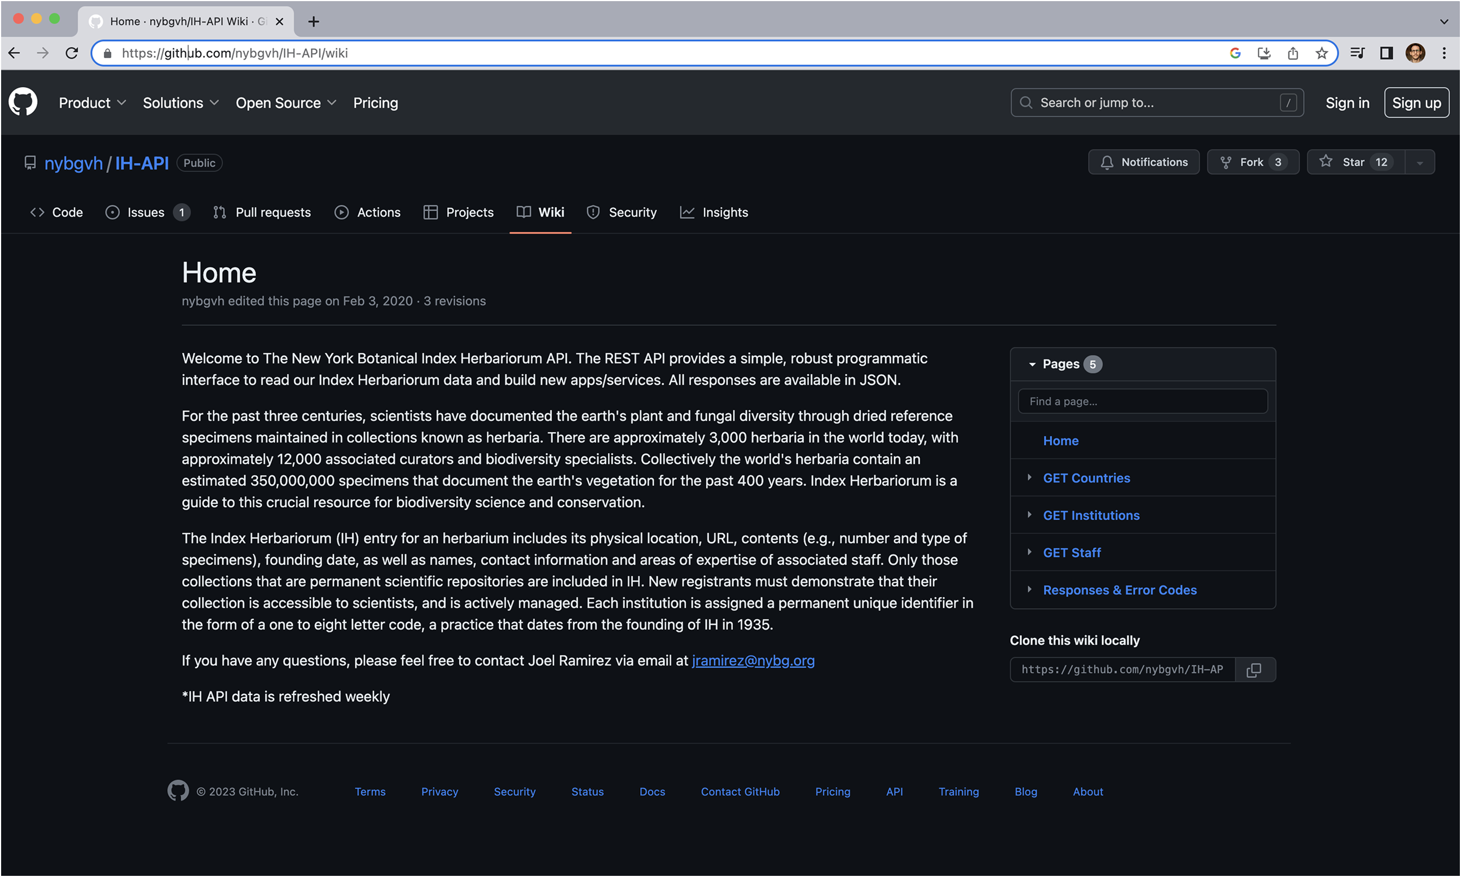Copy the wiki clone URL to clipboard

(x=1254, y=670)
